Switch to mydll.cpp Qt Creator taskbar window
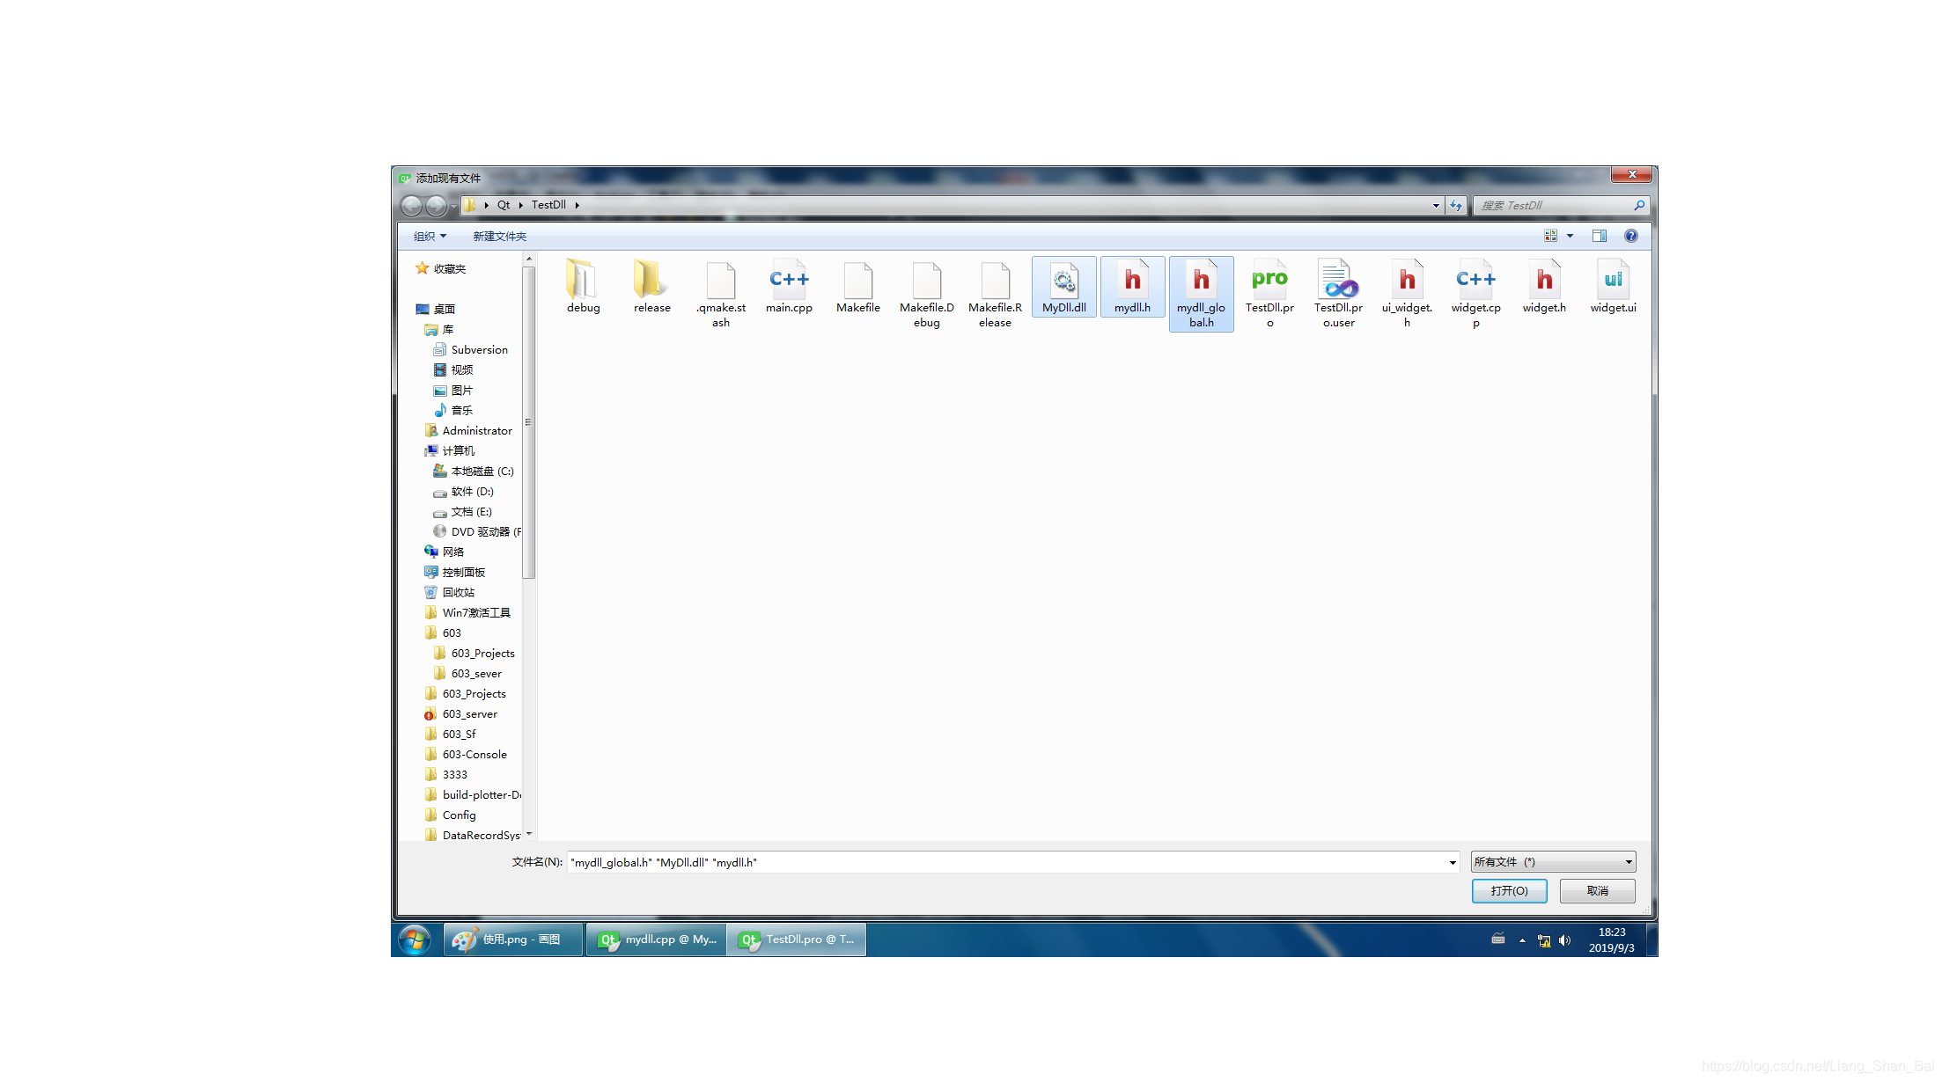This screenshot has height=1082, width=1942. tap(657, 939)
